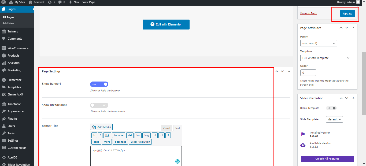Click the AceIDE code icon

point(4,157)
